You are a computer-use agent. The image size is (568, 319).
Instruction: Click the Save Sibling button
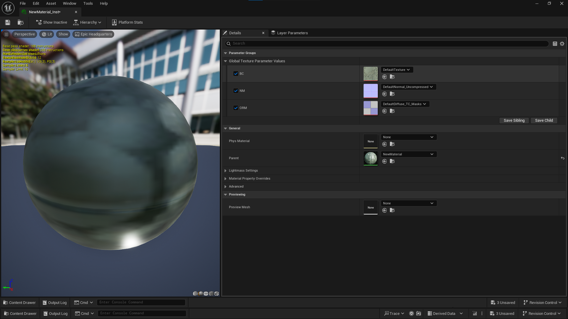[514, 121]
